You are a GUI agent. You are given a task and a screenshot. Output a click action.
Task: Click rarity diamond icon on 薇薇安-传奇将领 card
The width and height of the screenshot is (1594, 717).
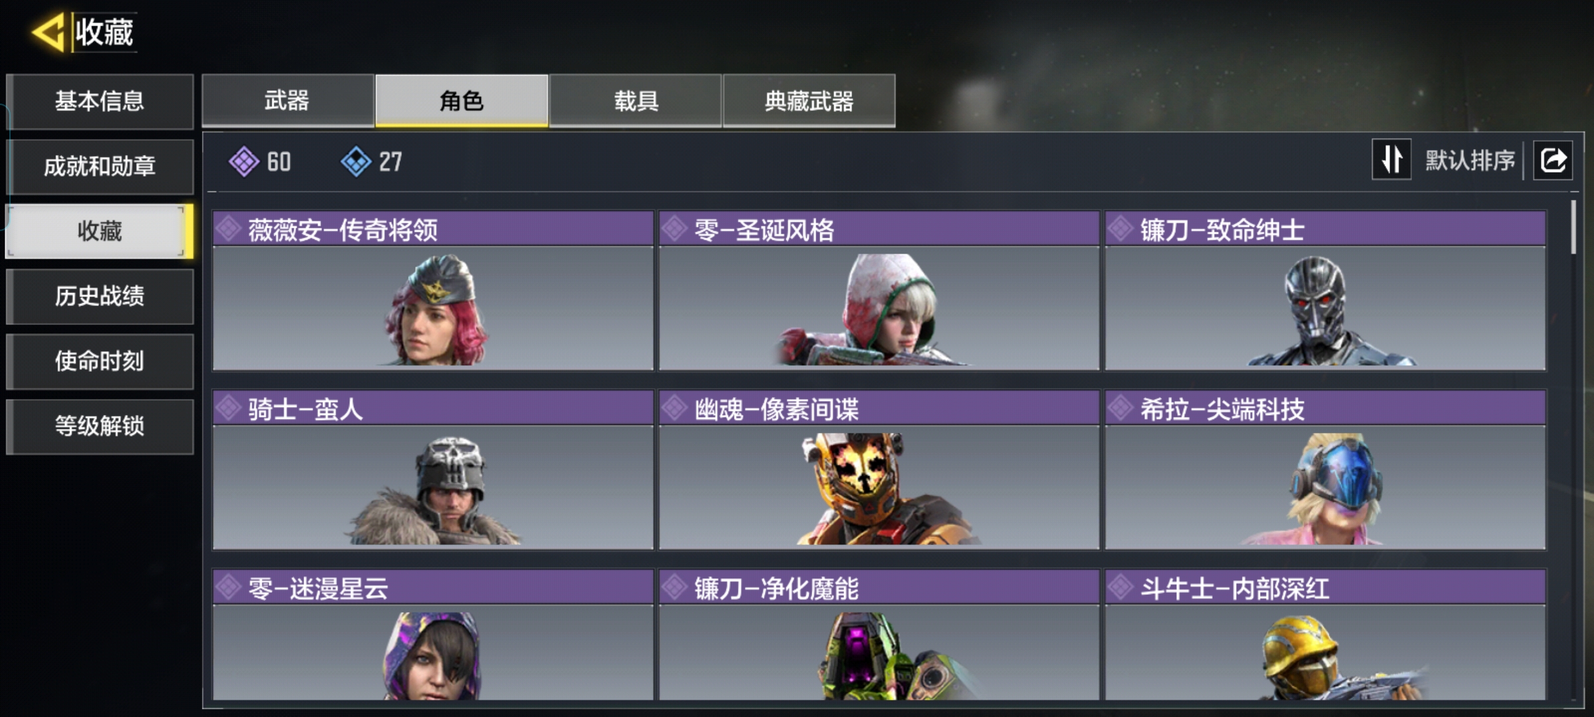[x=228, y=229]
